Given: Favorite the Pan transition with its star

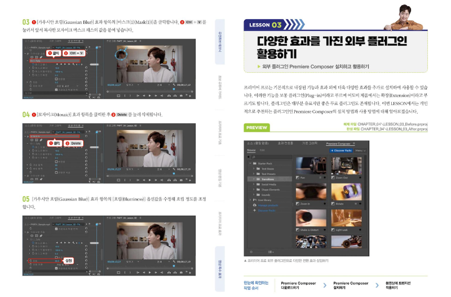Looking at the screenshot, I should tap(325, 177).
